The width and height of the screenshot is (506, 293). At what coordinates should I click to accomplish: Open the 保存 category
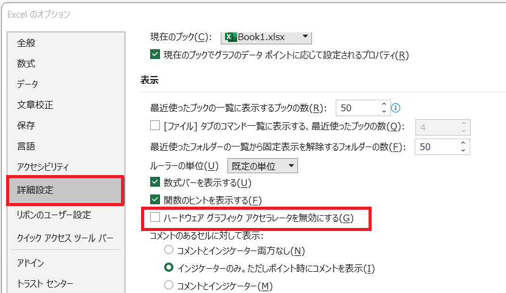click(26, 125)
